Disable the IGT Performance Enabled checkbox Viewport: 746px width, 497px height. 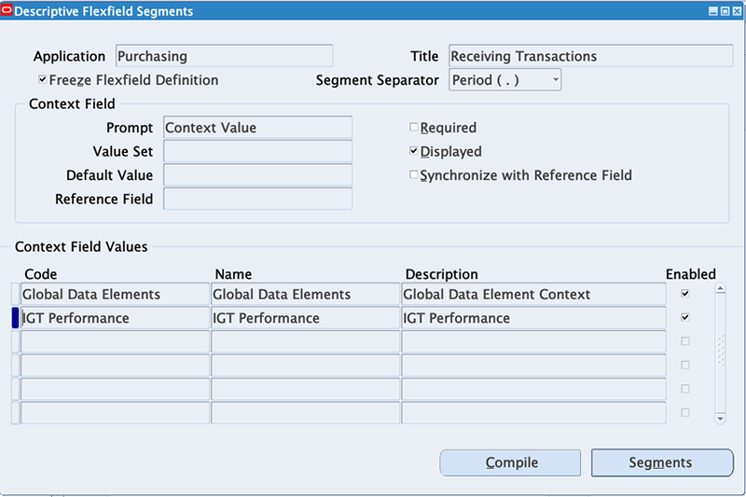point(685,317)
